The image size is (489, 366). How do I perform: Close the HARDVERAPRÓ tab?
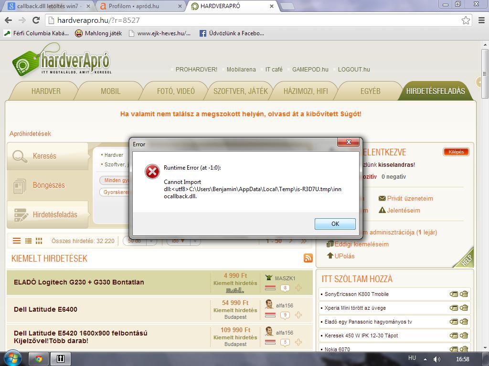click(272, 6)
